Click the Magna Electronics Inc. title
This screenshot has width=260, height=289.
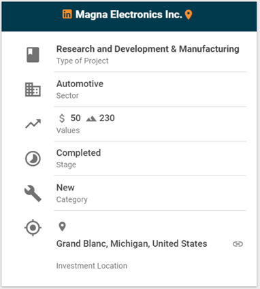129,14
